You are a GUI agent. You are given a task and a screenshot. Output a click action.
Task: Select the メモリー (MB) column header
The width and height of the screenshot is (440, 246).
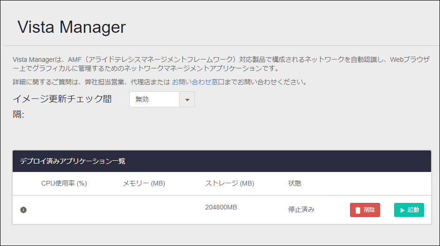coord(144,183)
